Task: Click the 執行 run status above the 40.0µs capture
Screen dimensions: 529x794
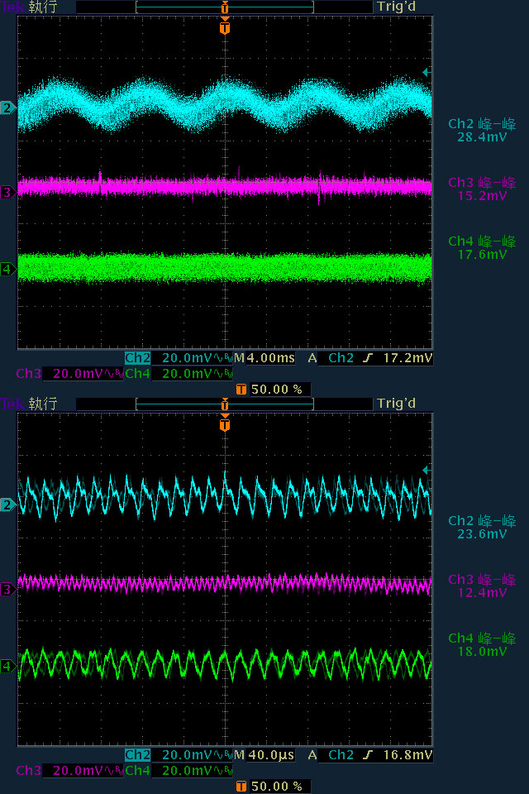Action: pyautogui.click(x=43, y=404)
